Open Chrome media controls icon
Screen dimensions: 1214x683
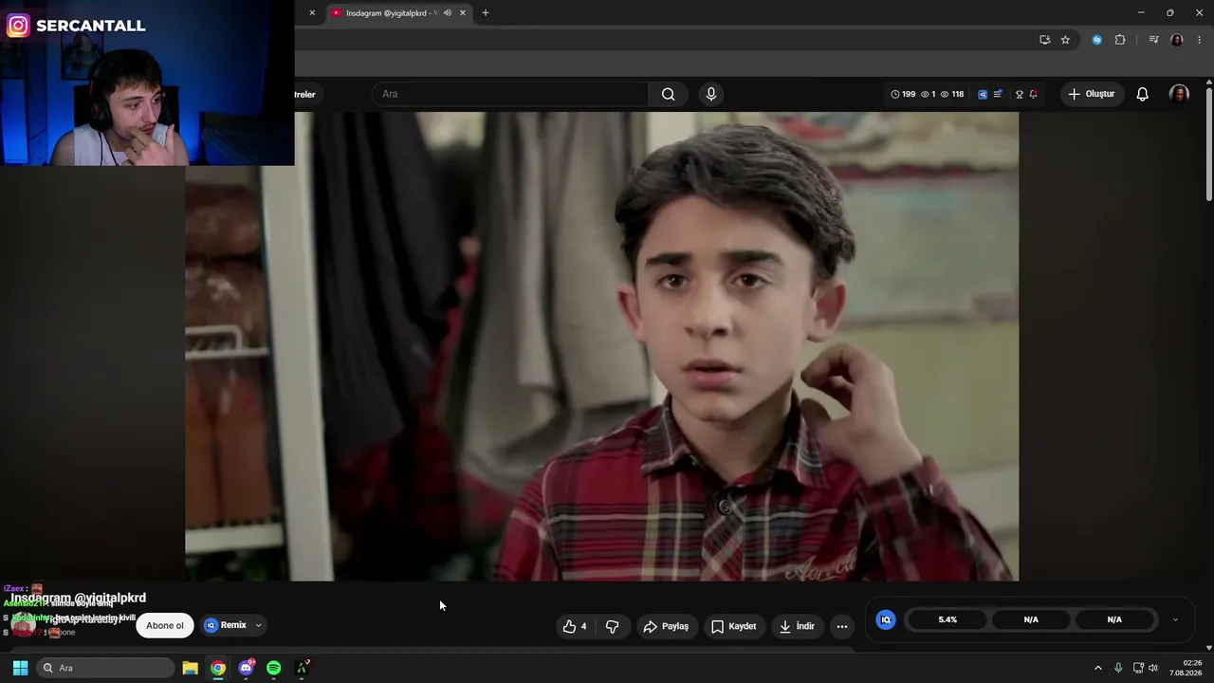point(1153,40)
